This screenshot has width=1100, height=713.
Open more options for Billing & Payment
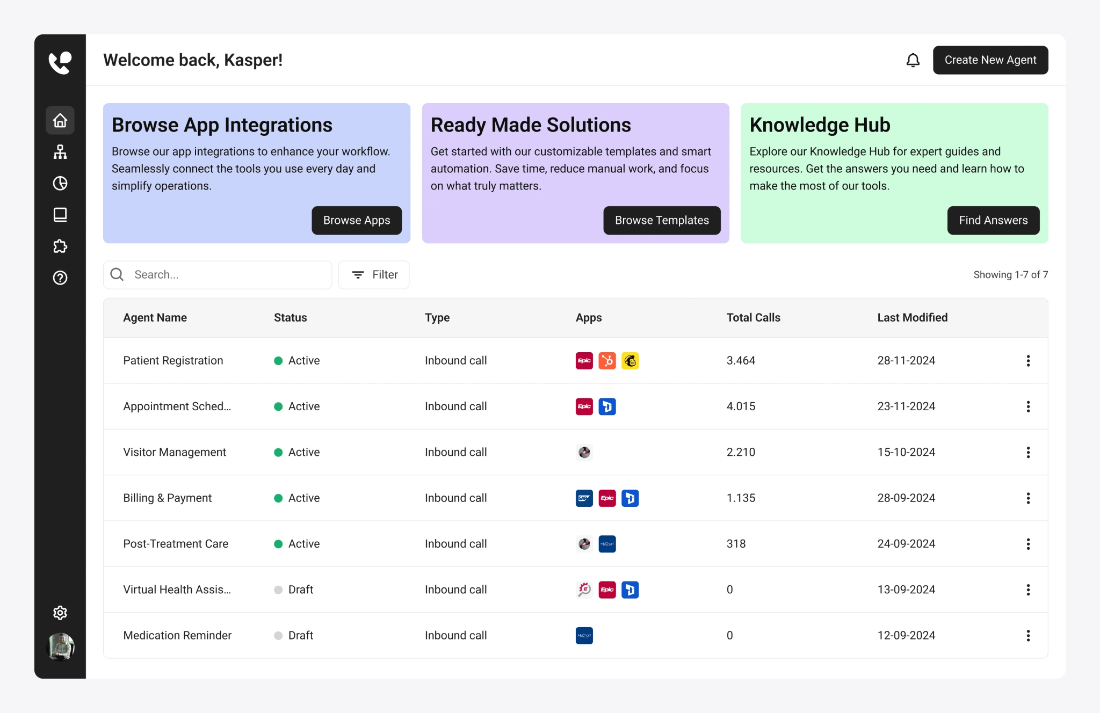coord(1028,498)
